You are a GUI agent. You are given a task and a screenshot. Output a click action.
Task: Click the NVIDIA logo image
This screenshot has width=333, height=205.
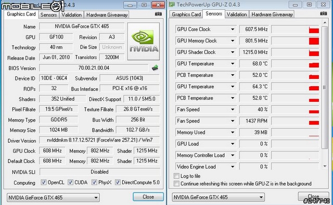coord(144,42)
